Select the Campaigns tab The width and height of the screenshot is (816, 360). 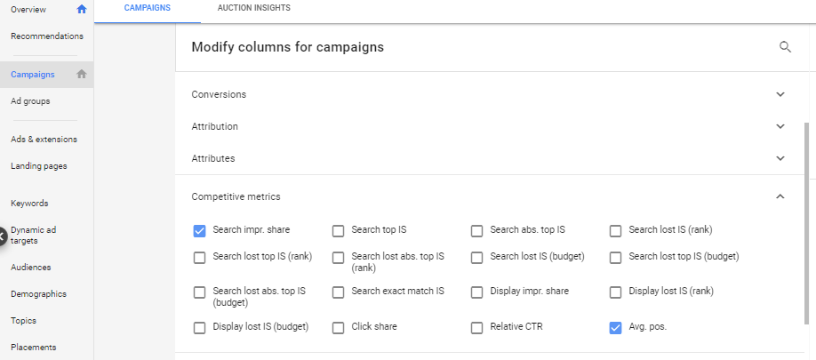coord(148,8)
